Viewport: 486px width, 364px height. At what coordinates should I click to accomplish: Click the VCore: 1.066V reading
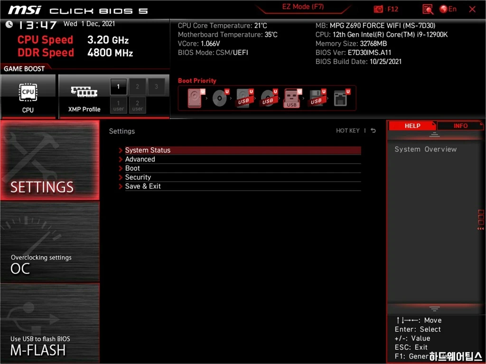coord(199,44)
